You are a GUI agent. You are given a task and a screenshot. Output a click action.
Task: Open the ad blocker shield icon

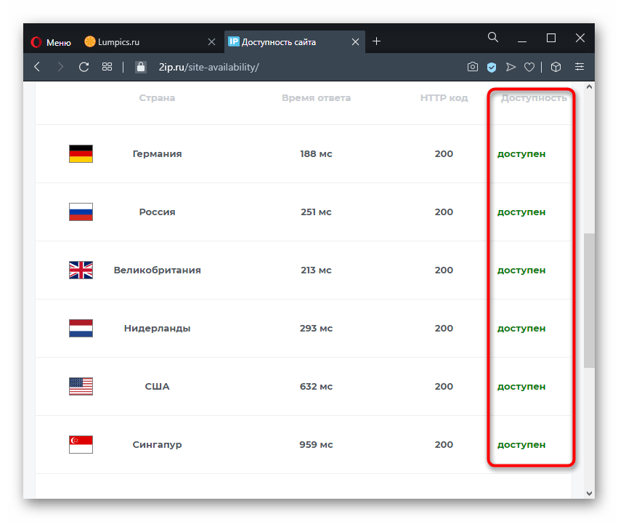491,67
